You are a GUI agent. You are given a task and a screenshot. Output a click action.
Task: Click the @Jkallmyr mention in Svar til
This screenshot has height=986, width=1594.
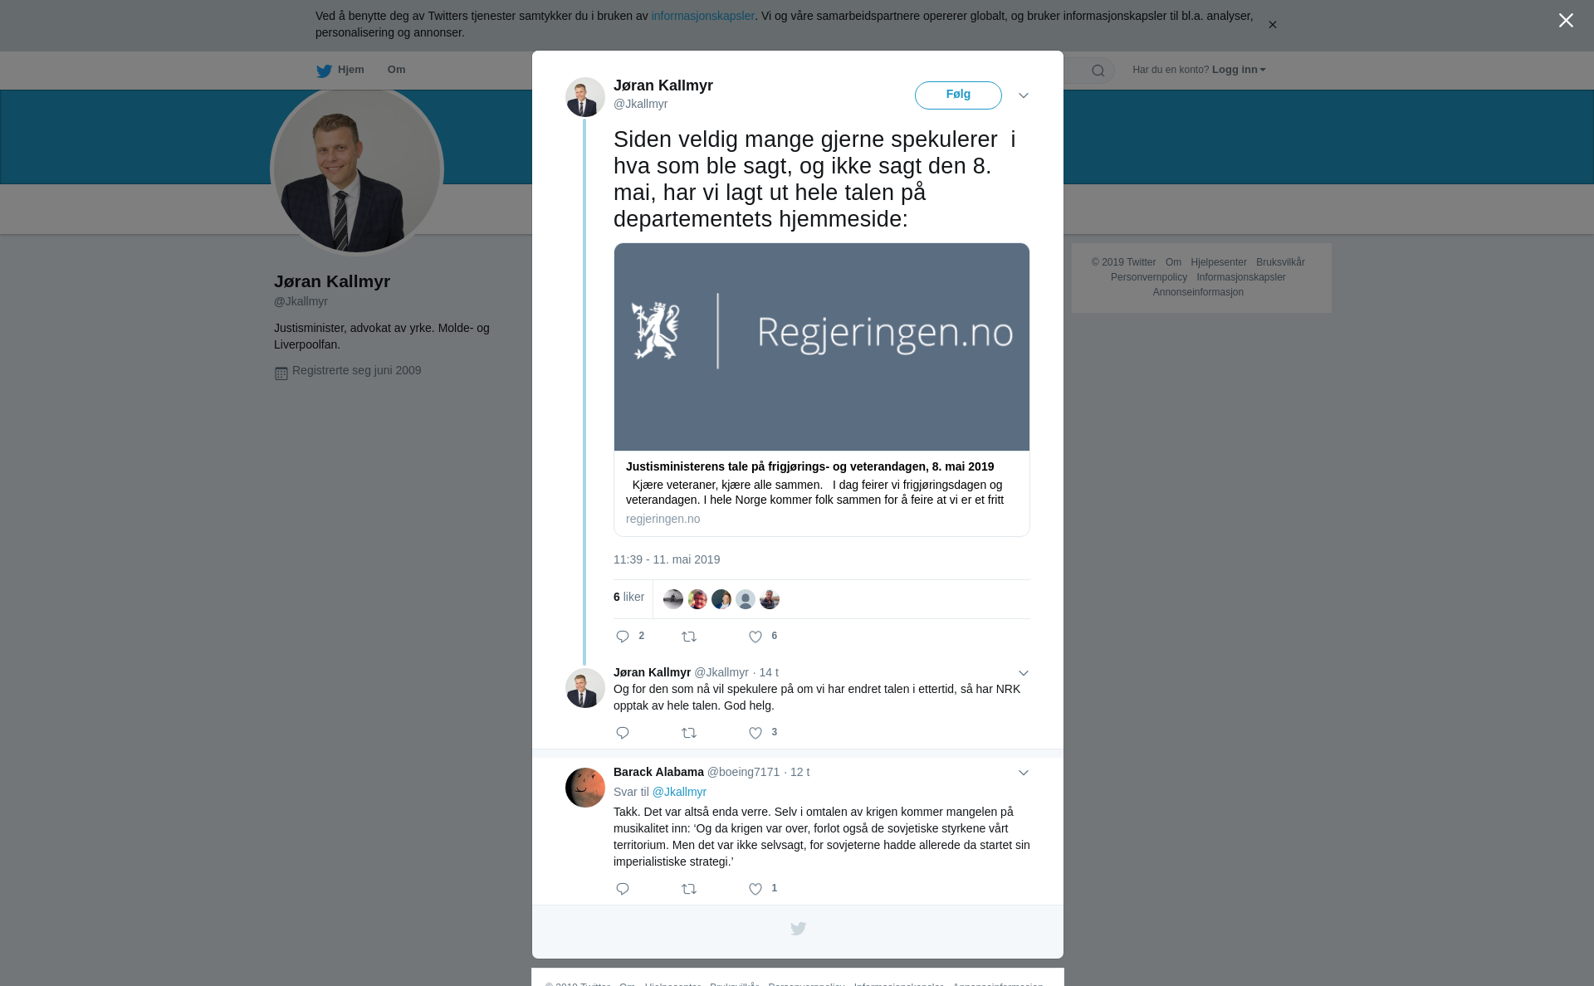(679, 792)
